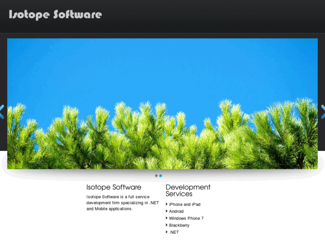Select the first gray slider pagination dot
325x244 pixels.
tap(156, 176)
